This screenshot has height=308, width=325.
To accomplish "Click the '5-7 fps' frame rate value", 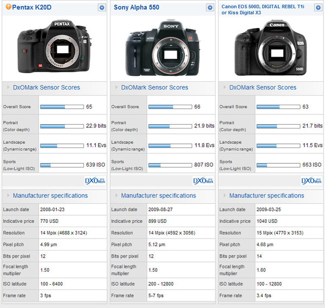I will (x=156, y=296).
